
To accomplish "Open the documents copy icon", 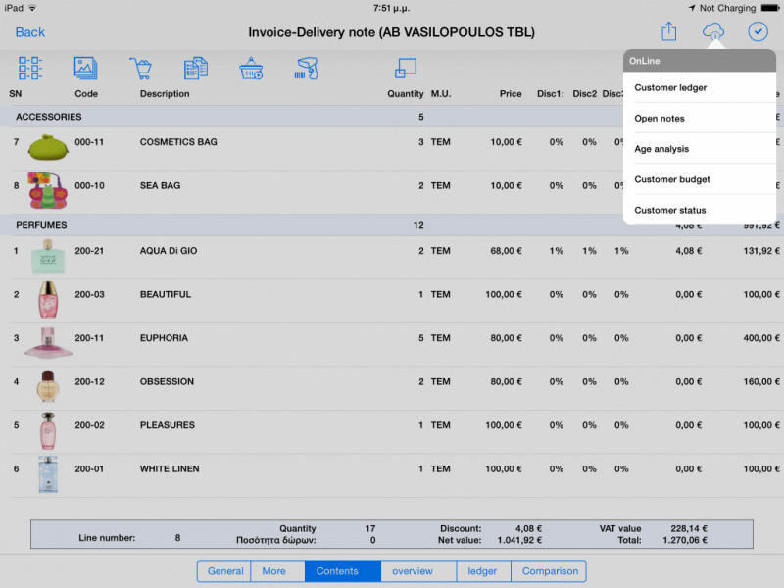I will [x=196, y=68].
